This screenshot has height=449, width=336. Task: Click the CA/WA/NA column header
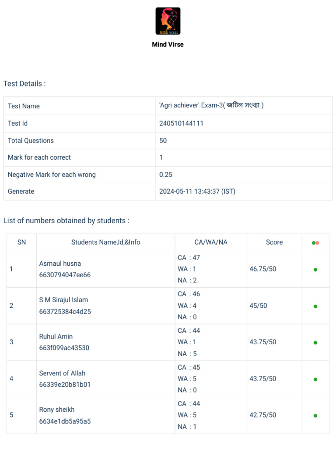click(211, 242)
